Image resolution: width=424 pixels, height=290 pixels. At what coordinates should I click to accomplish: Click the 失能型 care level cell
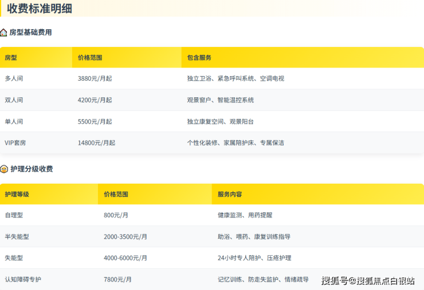point(14,258)
